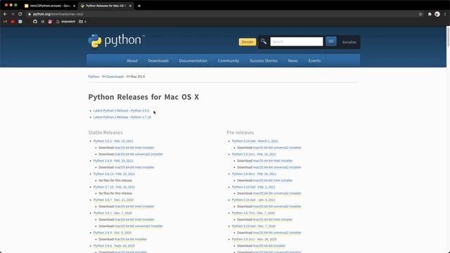This screenshot has width=450, height=253.
Task: Open Python 3.8.8 - Feb. 19, 2021 release
Action: coord(113,161)
